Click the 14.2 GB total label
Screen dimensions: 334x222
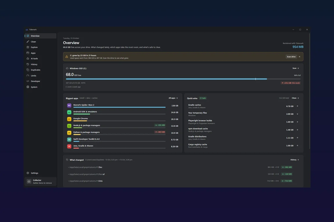point(284,98)
